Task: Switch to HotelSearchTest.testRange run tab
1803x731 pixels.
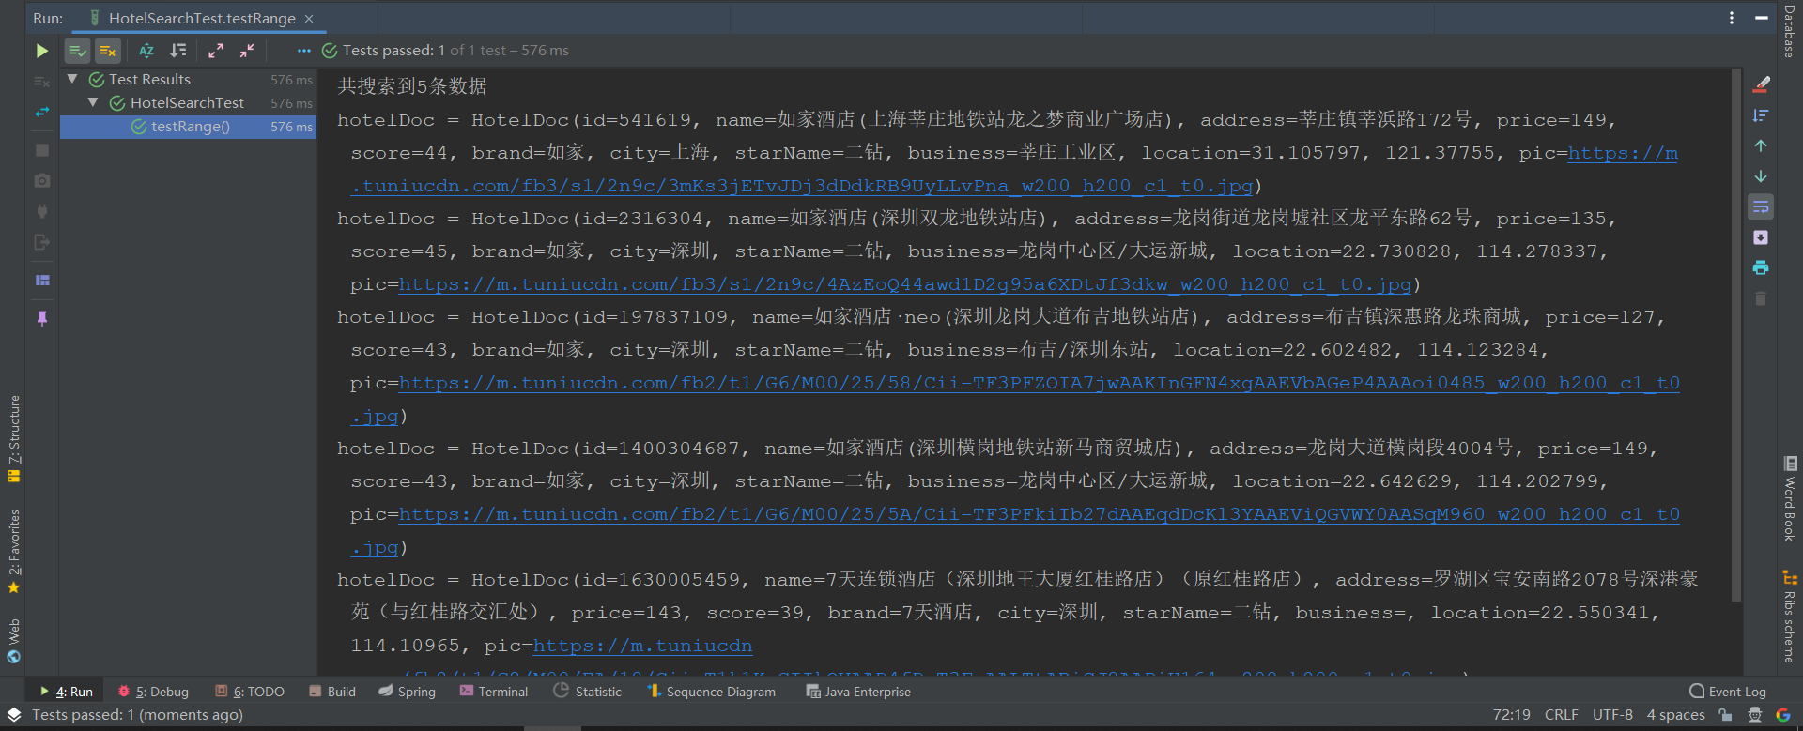Action: (201, 18)
